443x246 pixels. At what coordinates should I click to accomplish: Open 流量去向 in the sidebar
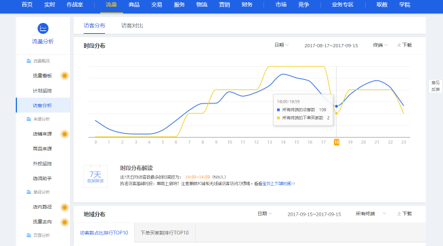[43, 222]
